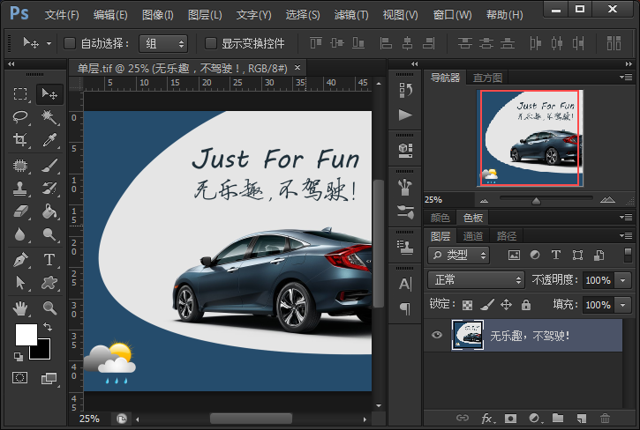Hide the 无乐趣，不驾驶! layer
The image size is (640, 430).
(x=435, y=335)
